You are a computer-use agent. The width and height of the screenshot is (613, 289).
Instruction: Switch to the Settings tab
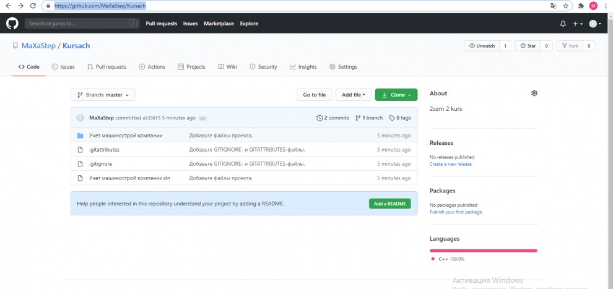(x=343, y=67)
